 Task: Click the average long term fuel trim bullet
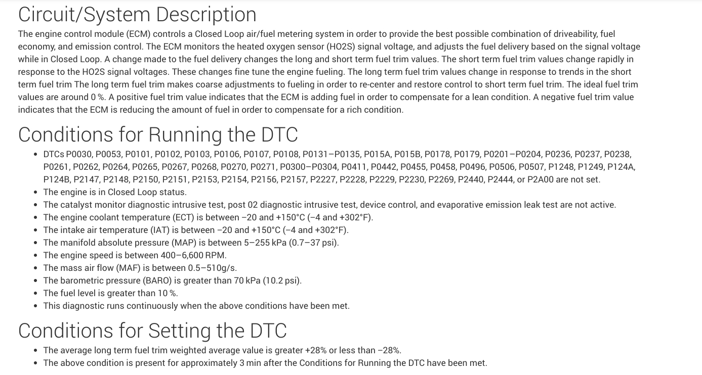(222, 350)
